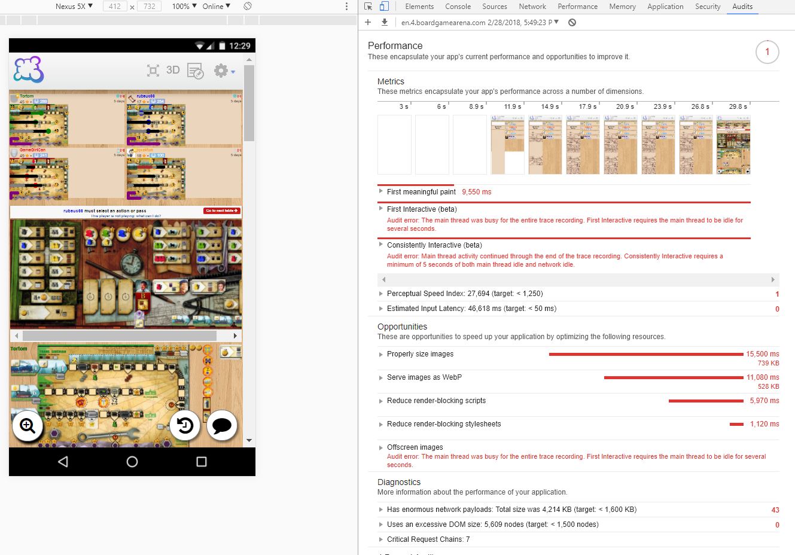Click the clear audit circle-slash icon
Screen dimensions: 795x555
[x=572, y=23]
